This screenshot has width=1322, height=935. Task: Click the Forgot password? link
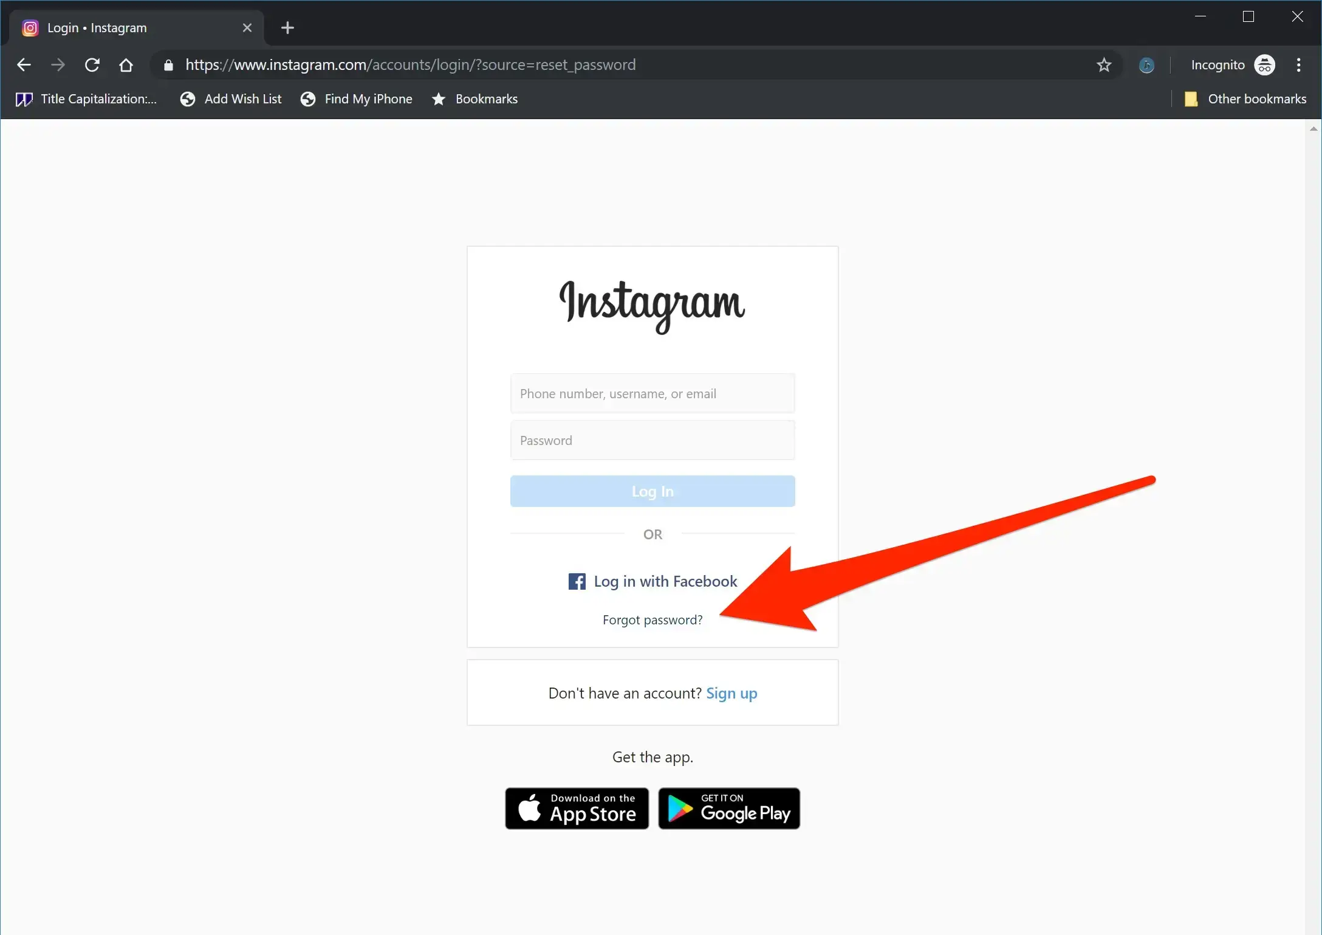coord(653,619)
